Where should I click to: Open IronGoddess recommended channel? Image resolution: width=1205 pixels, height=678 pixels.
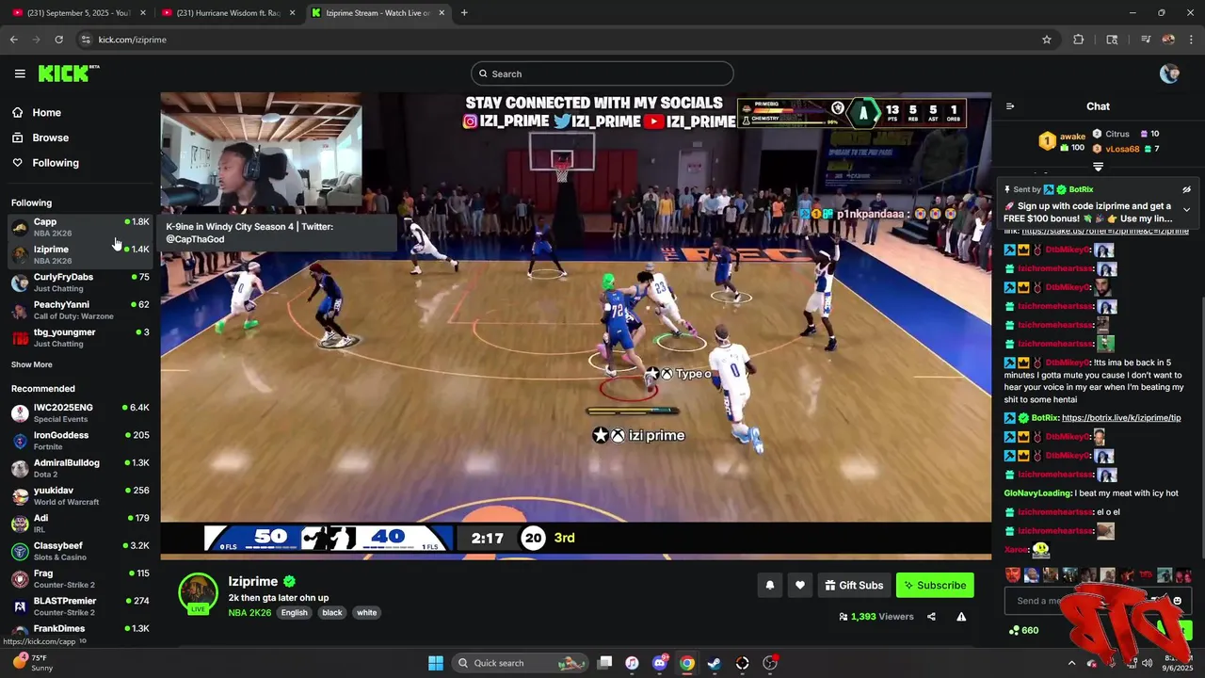pyautogui.click(x=80, y=440)
